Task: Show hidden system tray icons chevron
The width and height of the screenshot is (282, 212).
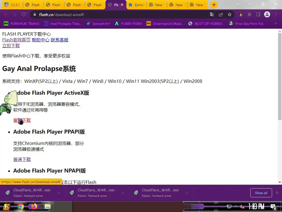Action: (x=222, y=206)
